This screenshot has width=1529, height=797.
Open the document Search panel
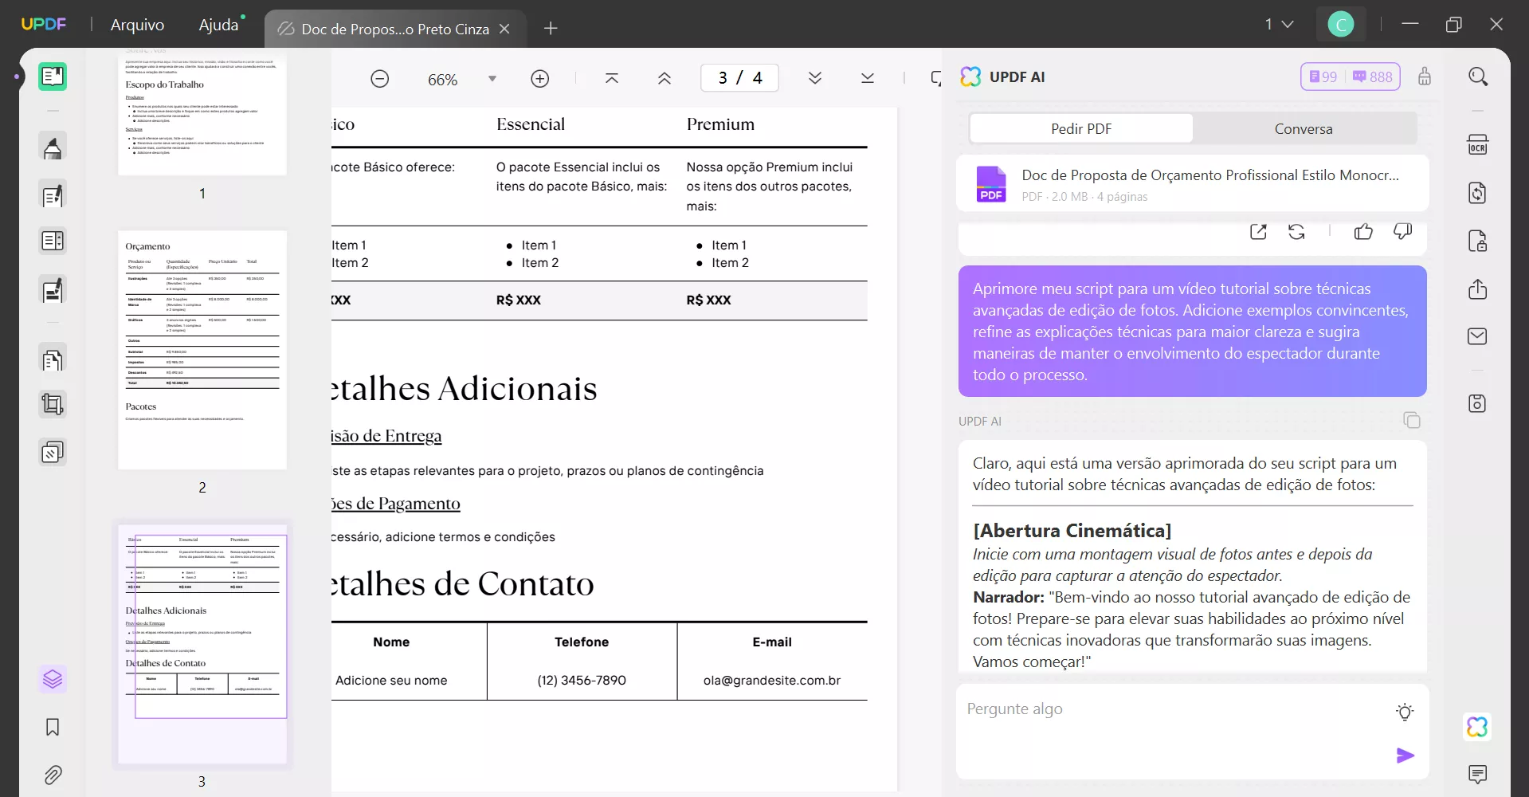click(x=1478, y=77)
